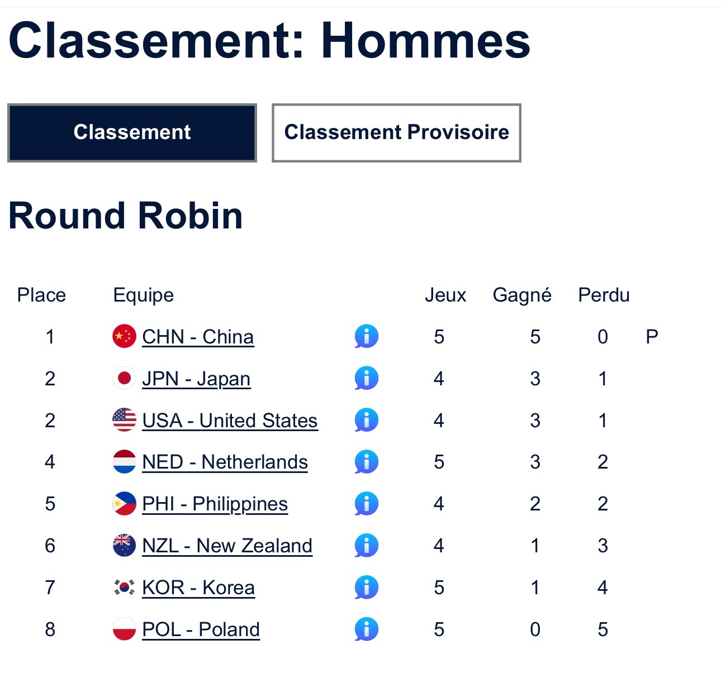Click the info icon for Japan

(366, 379)
